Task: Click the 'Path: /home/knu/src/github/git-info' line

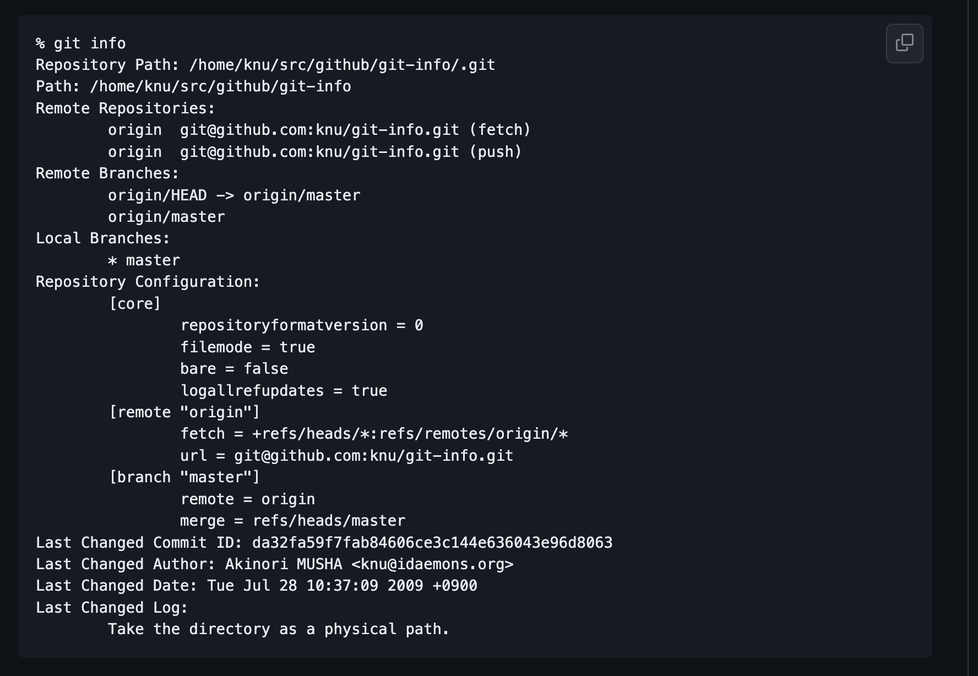Action: click(x=193, y=86)
